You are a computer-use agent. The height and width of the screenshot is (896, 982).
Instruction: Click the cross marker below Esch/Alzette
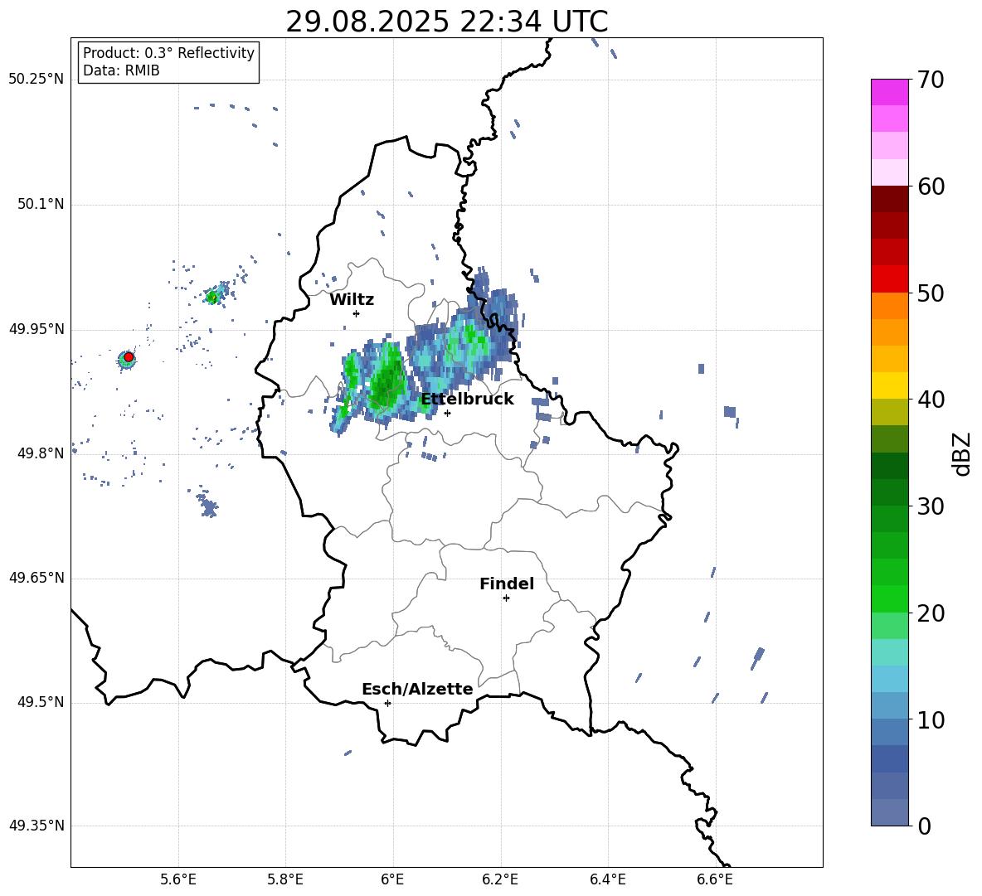pos(387,703)
